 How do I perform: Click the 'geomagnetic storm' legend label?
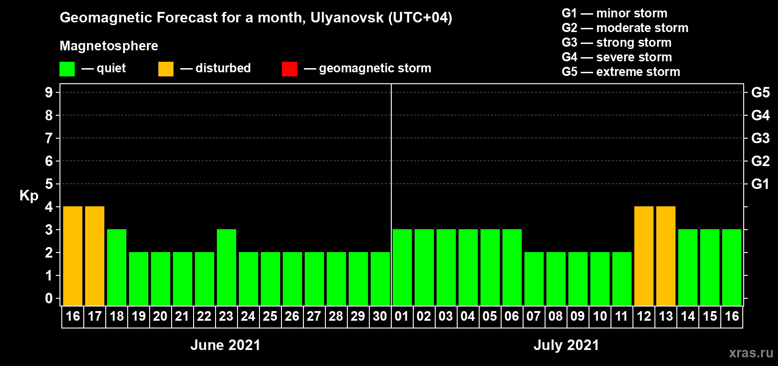[375, 68]
